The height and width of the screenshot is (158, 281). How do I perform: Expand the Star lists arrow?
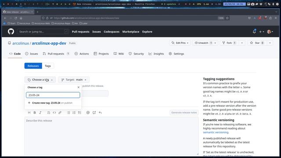270,43
